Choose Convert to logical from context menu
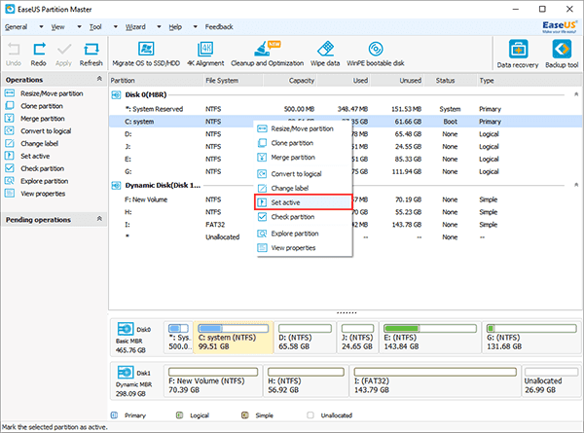Viewport: 584px width, 433px height. 304,174
